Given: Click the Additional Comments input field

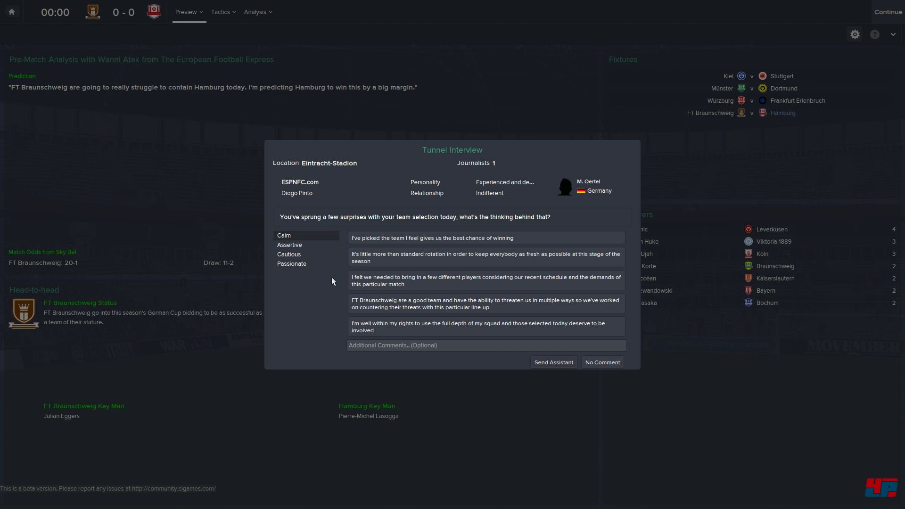Looking at the screenshot, I should 486,345.
